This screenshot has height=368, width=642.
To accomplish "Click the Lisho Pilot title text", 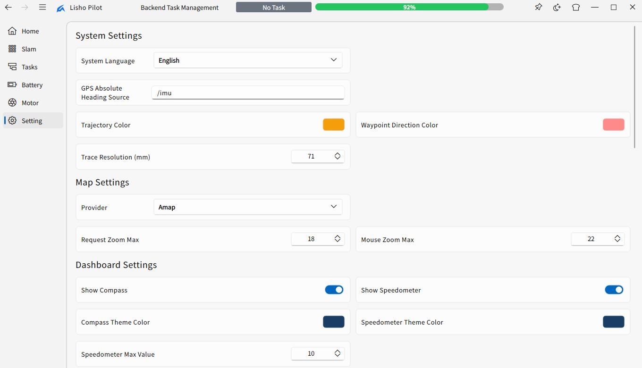I will pos(86,8).
